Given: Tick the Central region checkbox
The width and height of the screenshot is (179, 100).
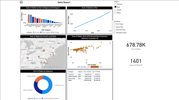Looking at the screenshot, I should 116,4.
